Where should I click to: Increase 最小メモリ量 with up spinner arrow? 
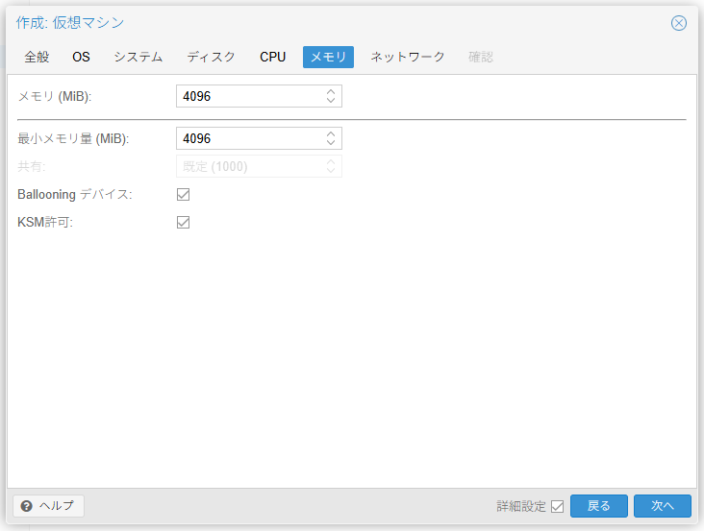click(331, 133)
